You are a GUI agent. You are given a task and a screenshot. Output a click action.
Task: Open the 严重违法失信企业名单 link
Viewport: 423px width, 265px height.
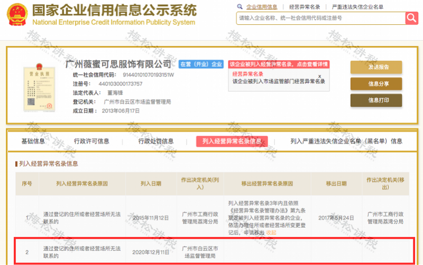click(357, 7)
